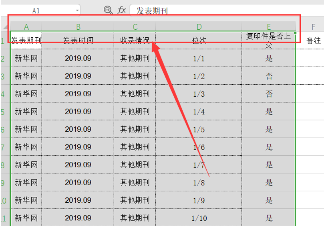Image resolution: width=324 pixels, height=226 pixels.
Task: Click the formula bar containing 发表期刊
Action: tap(227, 10)
